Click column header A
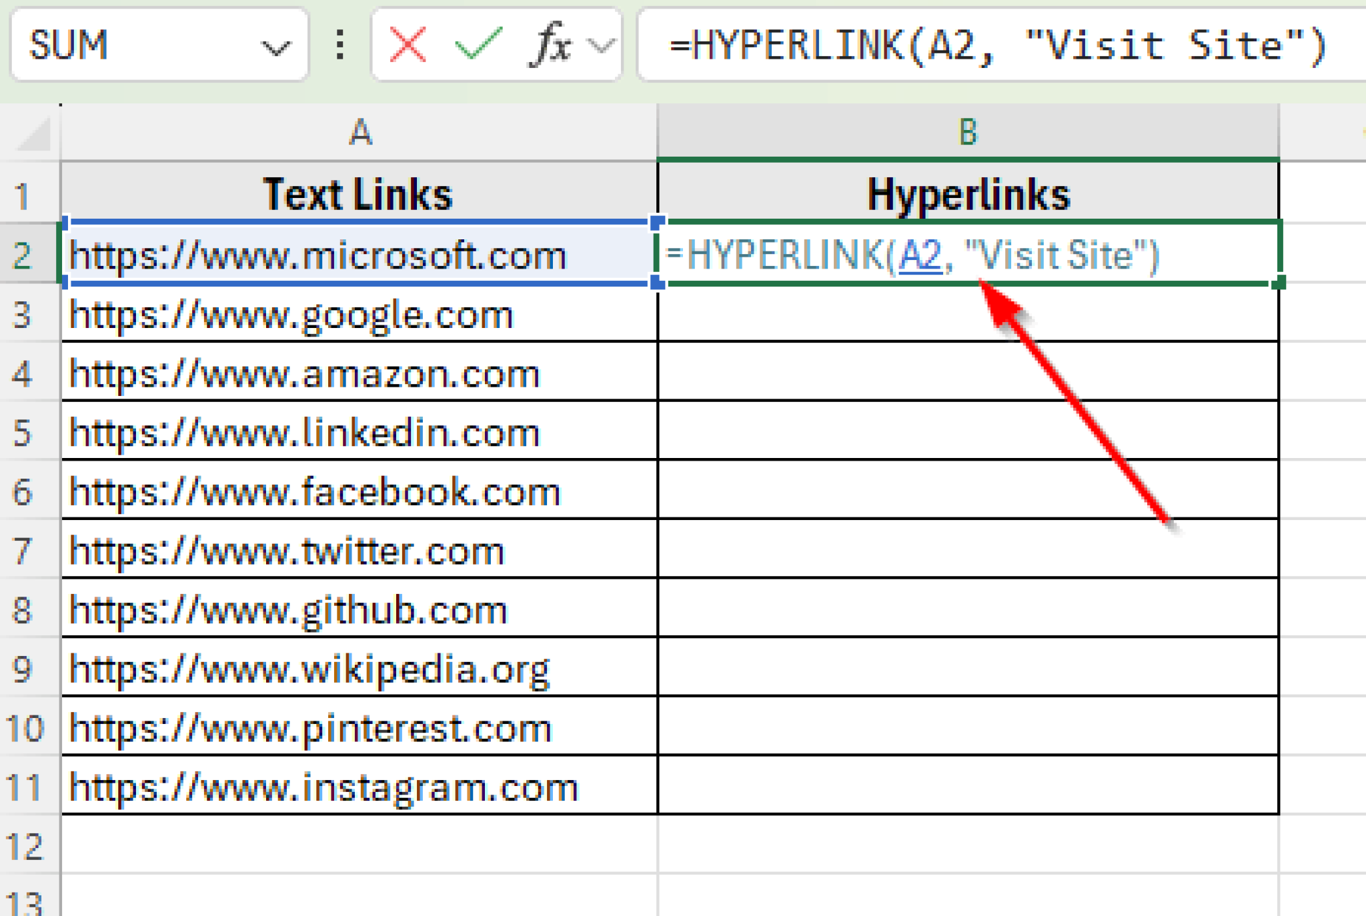The image size is (1366, 916). [x=360, y=132]
